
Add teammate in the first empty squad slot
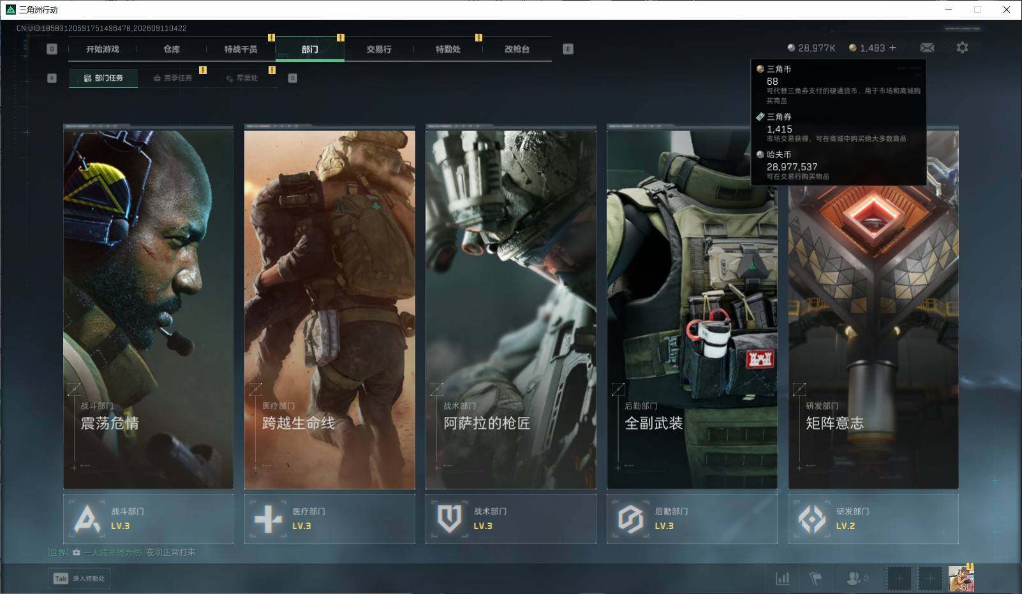point(899,579)
